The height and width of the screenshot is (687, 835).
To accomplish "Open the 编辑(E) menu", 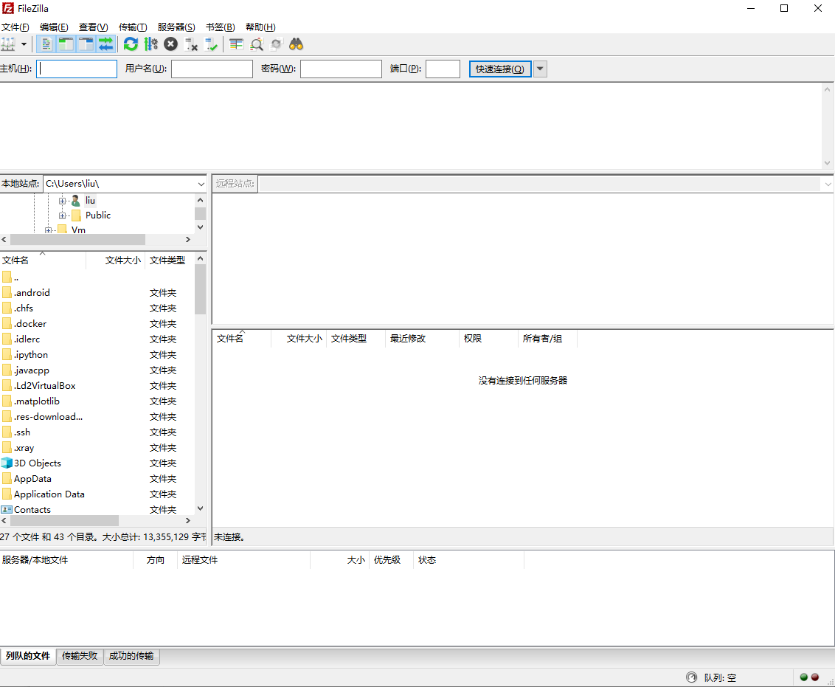I will pyautogui.click(x=54, y=27).
